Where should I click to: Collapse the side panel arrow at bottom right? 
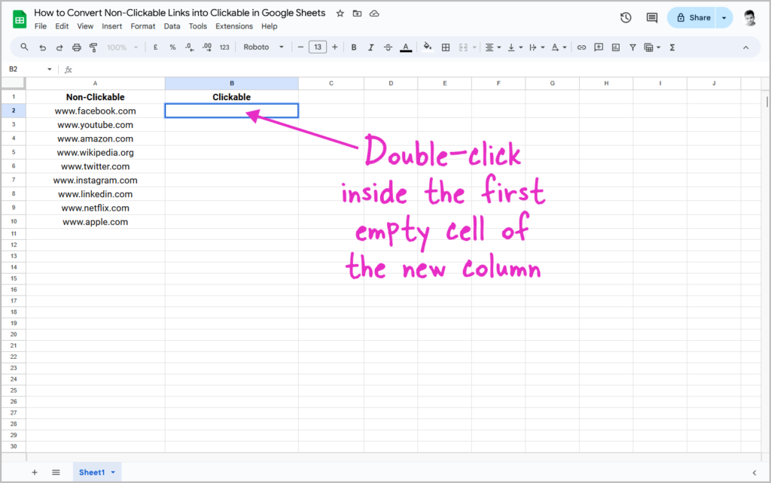[754, 472]
